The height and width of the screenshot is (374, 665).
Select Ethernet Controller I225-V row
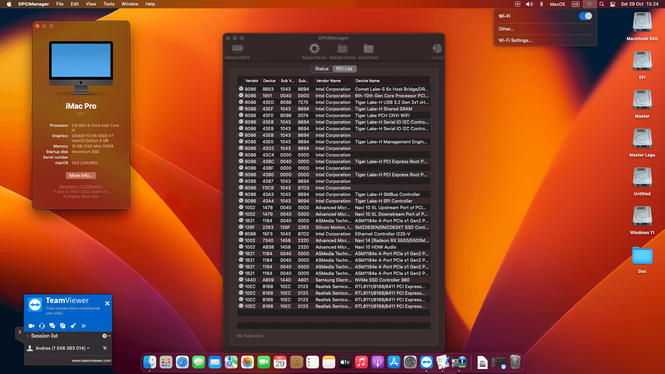pos(334,234)
